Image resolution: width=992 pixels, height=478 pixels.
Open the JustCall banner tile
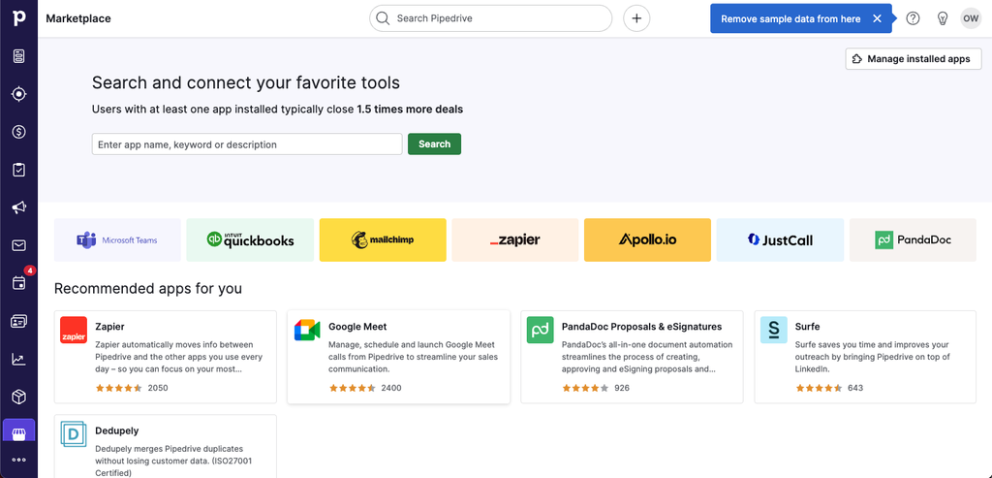(780, 239)
